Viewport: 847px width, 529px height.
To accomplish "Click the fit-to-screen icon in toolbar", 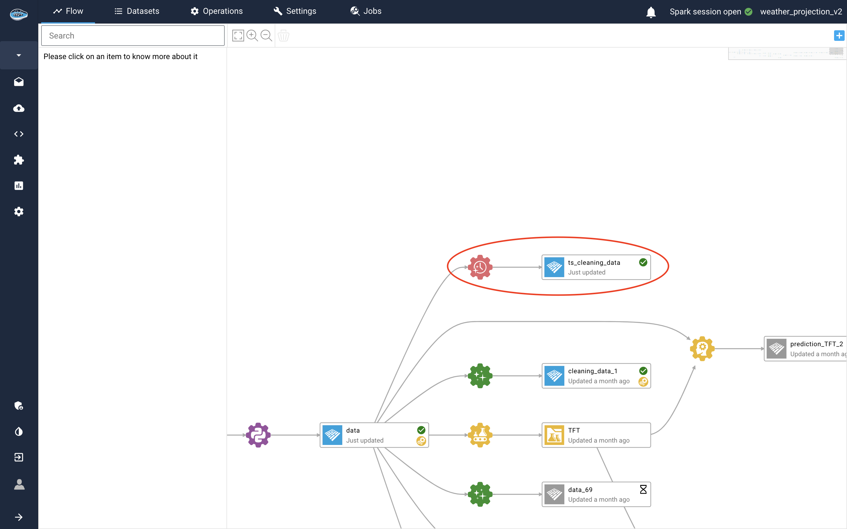I will pyautogui.click(x=238, y=35).
